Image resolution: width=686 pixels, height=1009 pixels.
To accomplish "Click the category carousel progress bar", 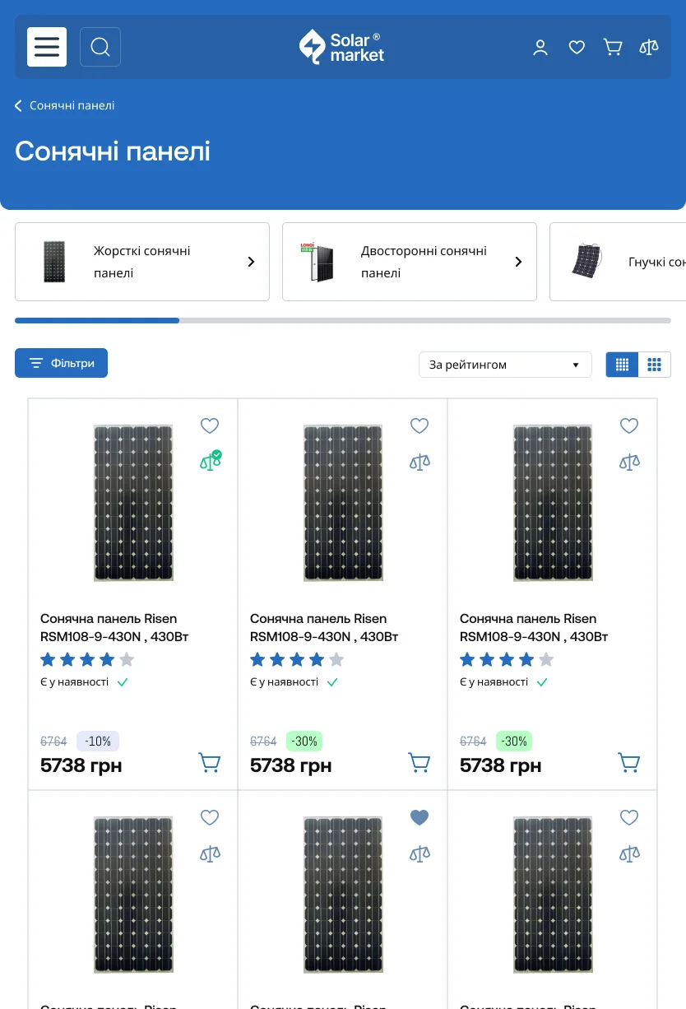I will (343, 320).
